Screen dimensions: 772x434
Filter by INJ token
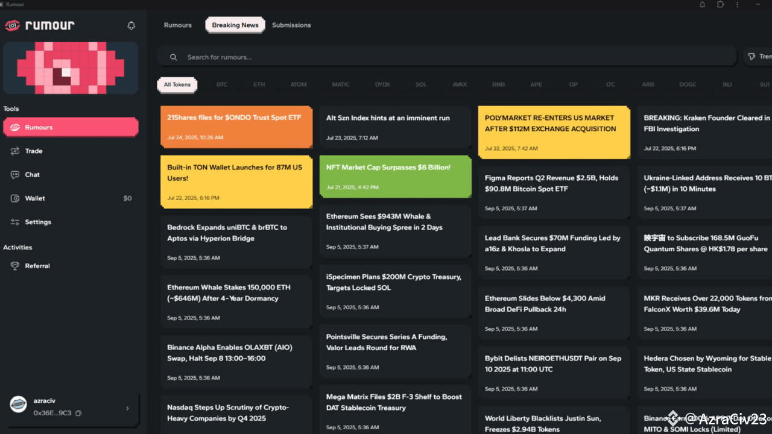pyautogui.click(x=727, y=84)
